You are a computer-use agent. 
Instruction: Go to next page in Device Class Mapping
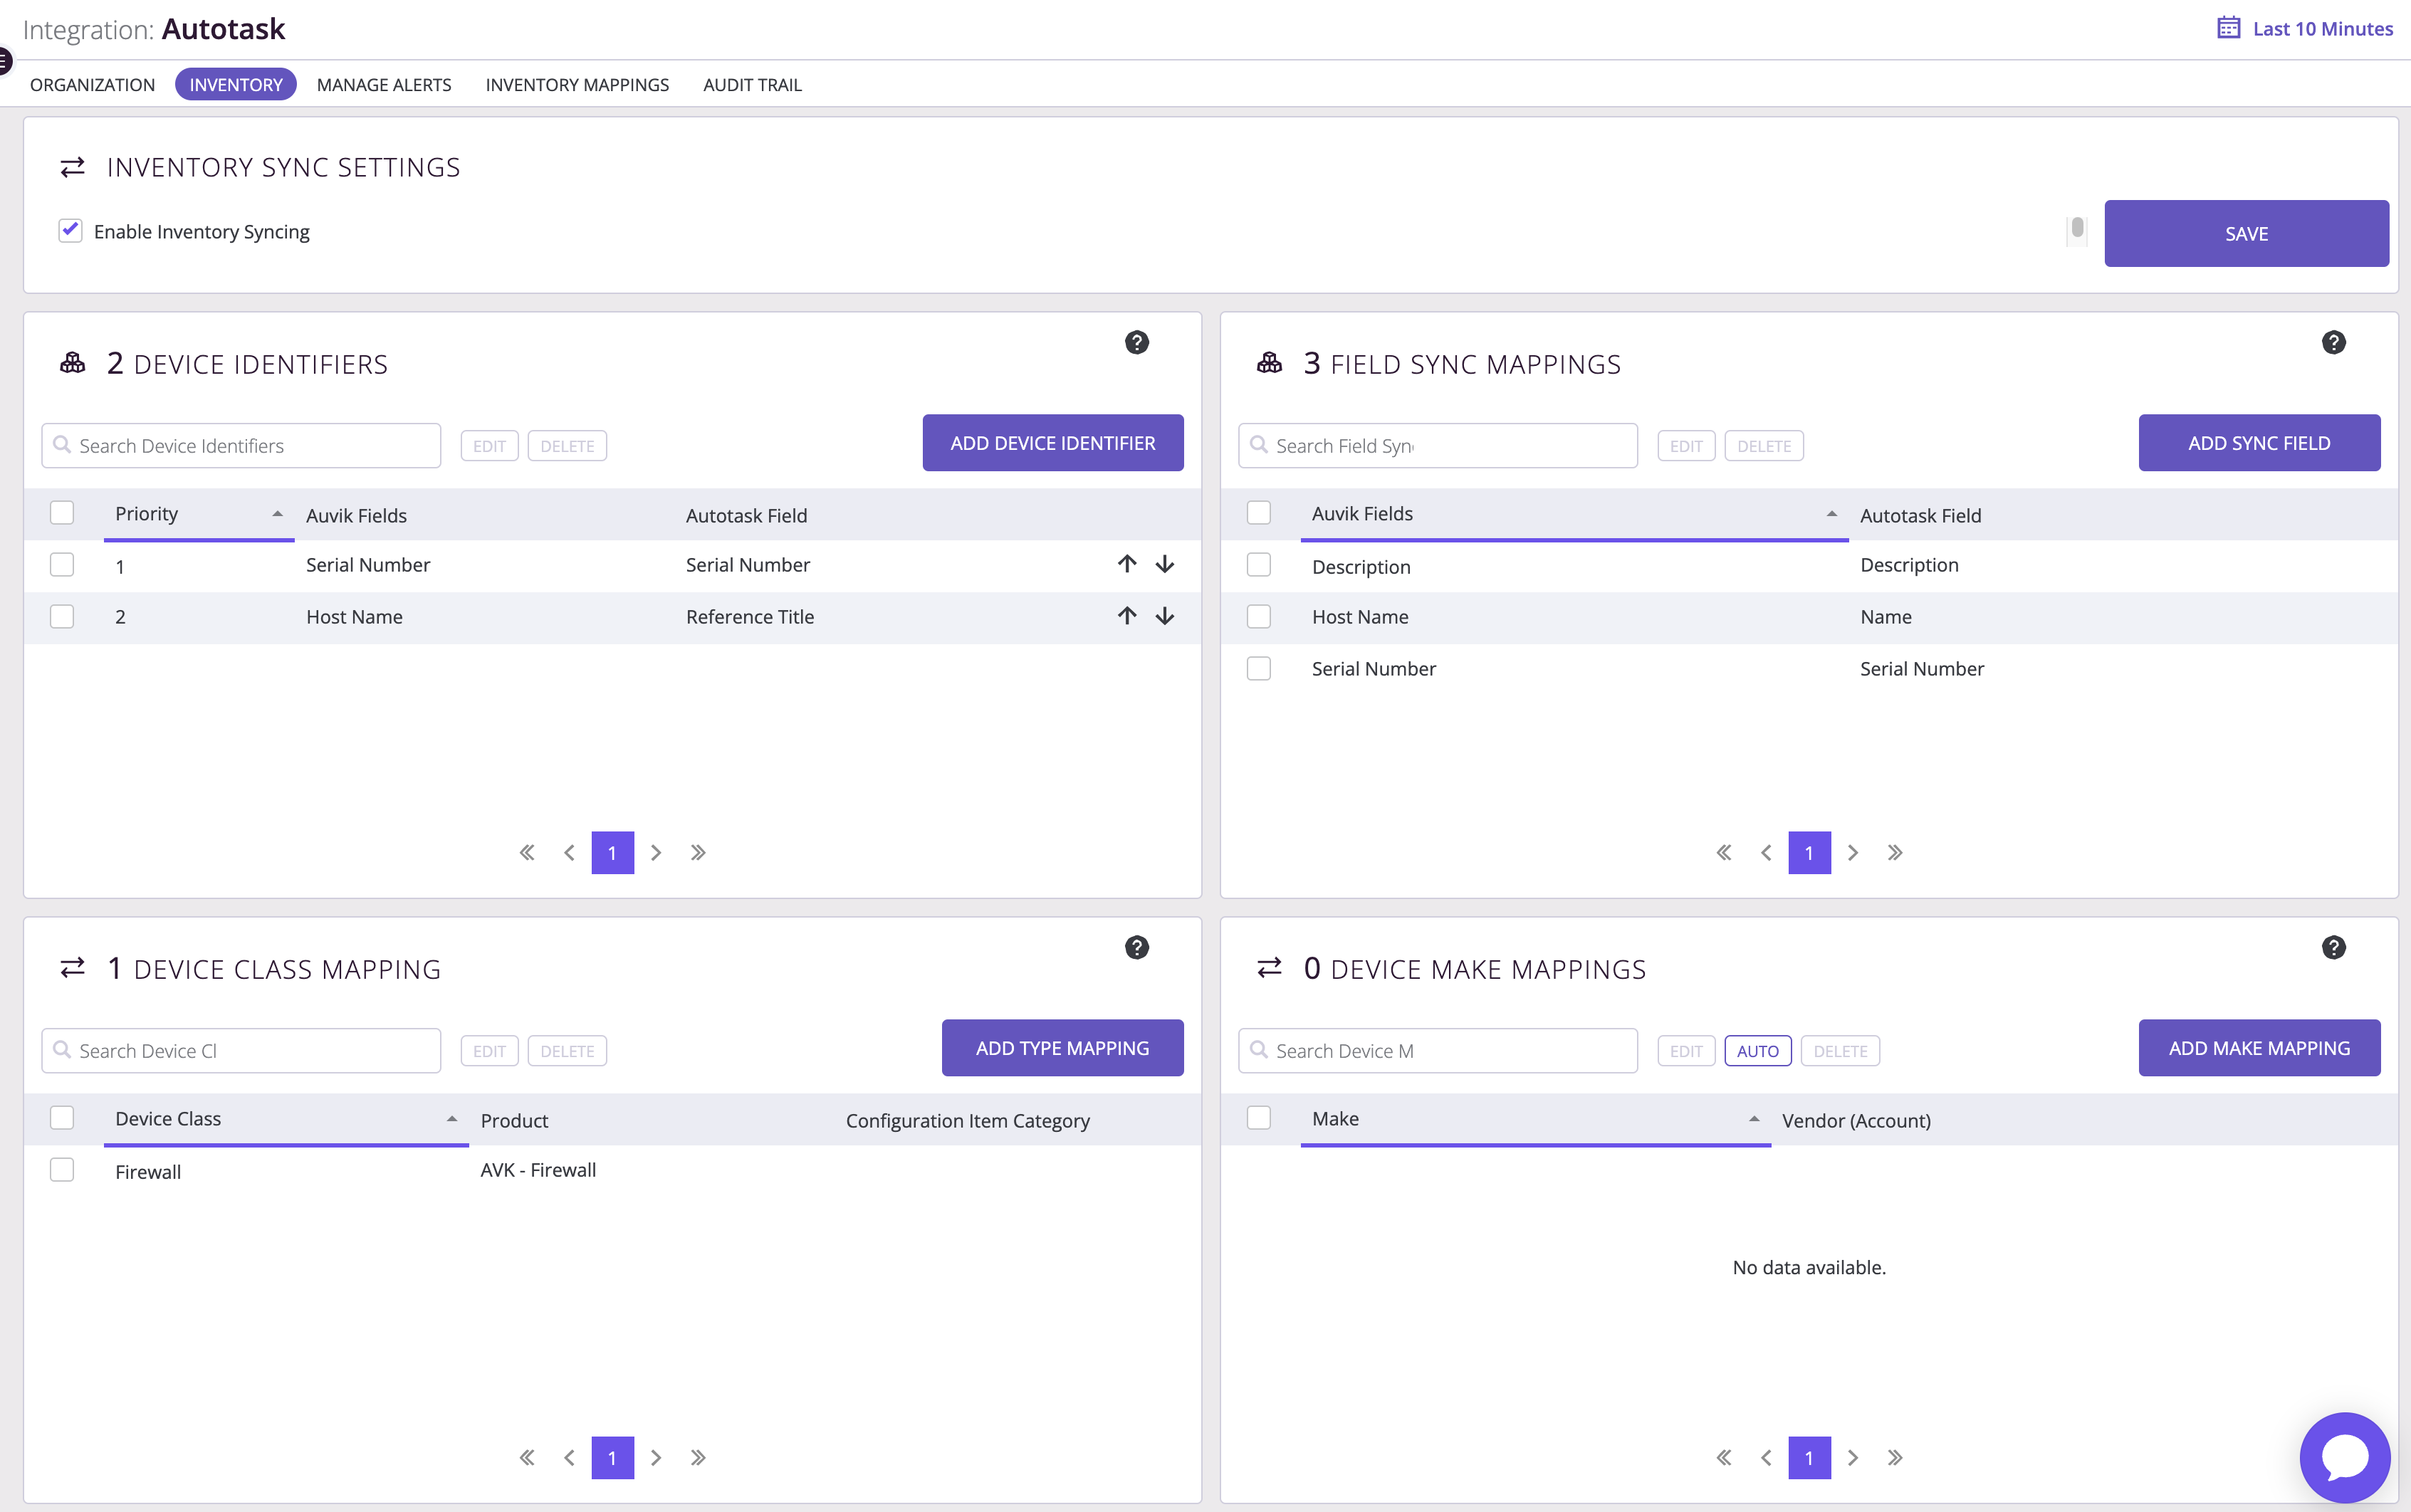pyautogui.click(x=656, y=1458)
